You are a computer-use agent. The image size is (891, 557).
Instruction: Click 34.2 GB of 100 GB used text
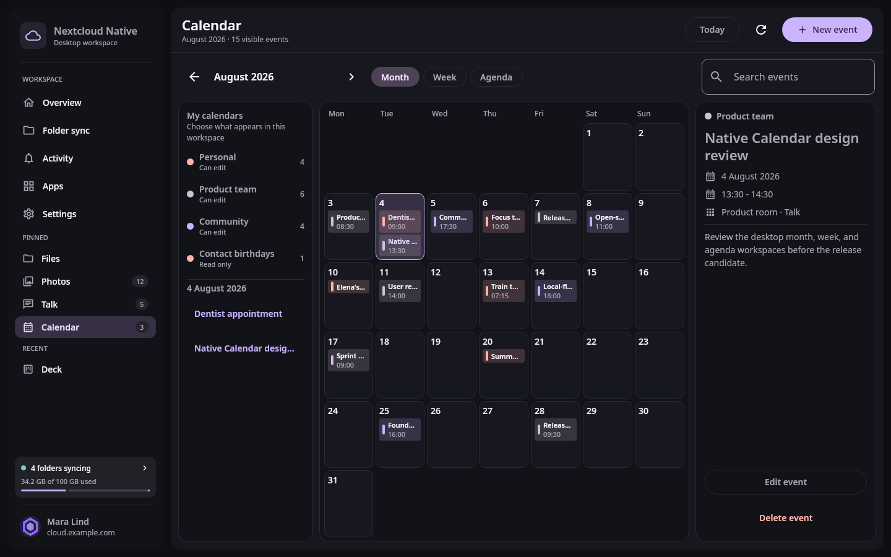(x=59, y=481)
